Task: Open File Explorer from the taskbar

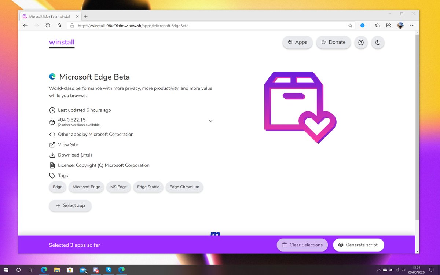Action: 57,270
